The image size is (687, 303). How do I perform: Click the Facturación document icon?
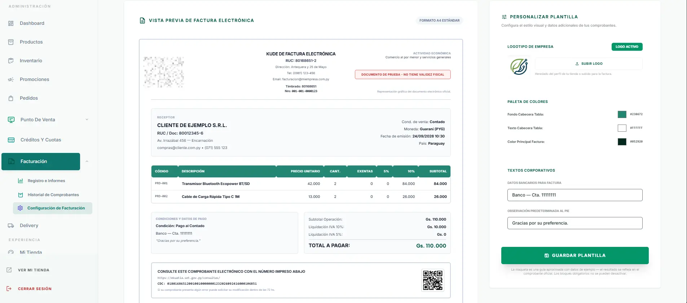11,162
